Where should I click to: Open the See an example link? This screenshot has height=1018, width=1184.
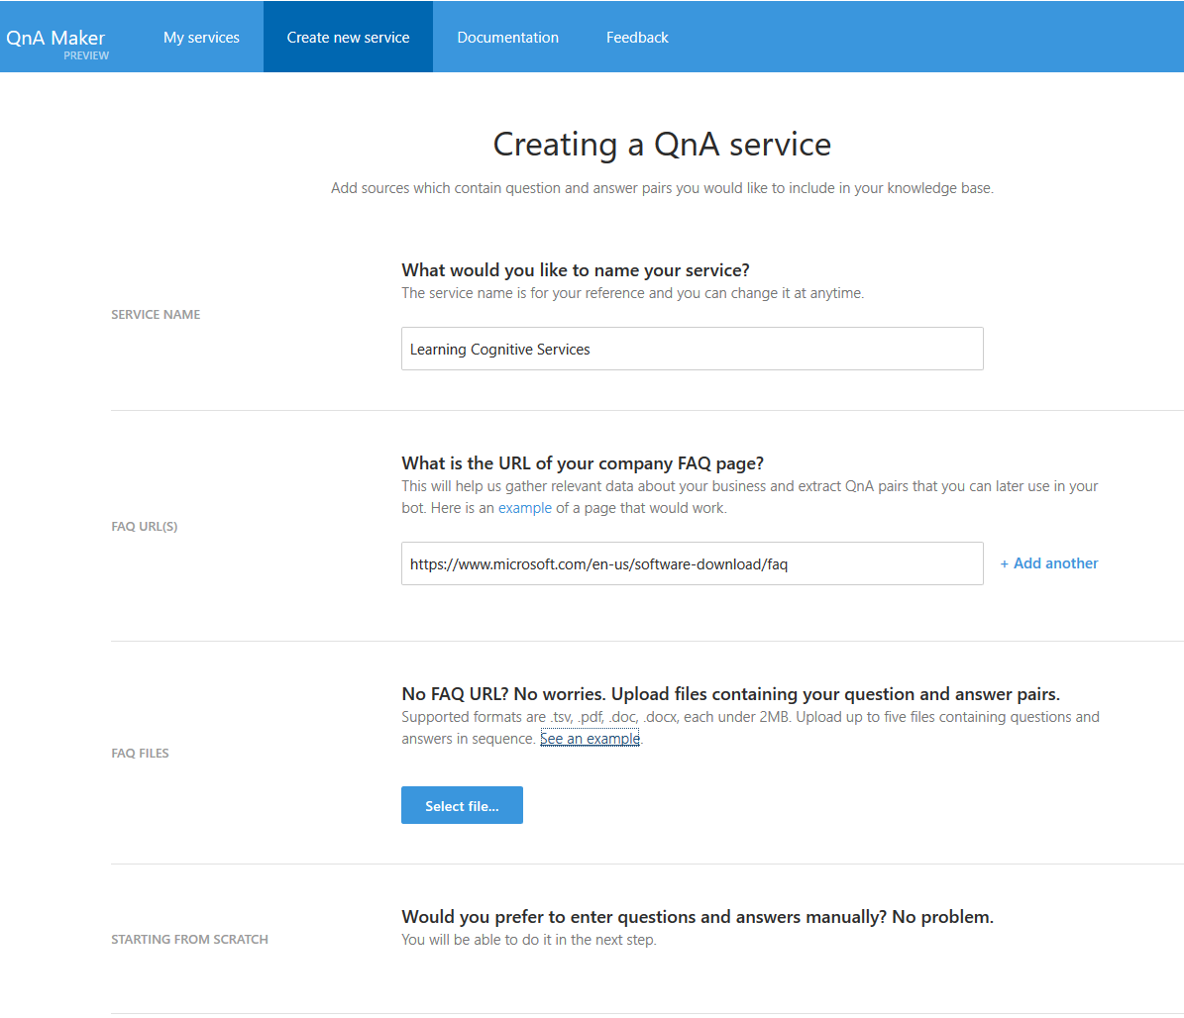[x=590, y=738]
